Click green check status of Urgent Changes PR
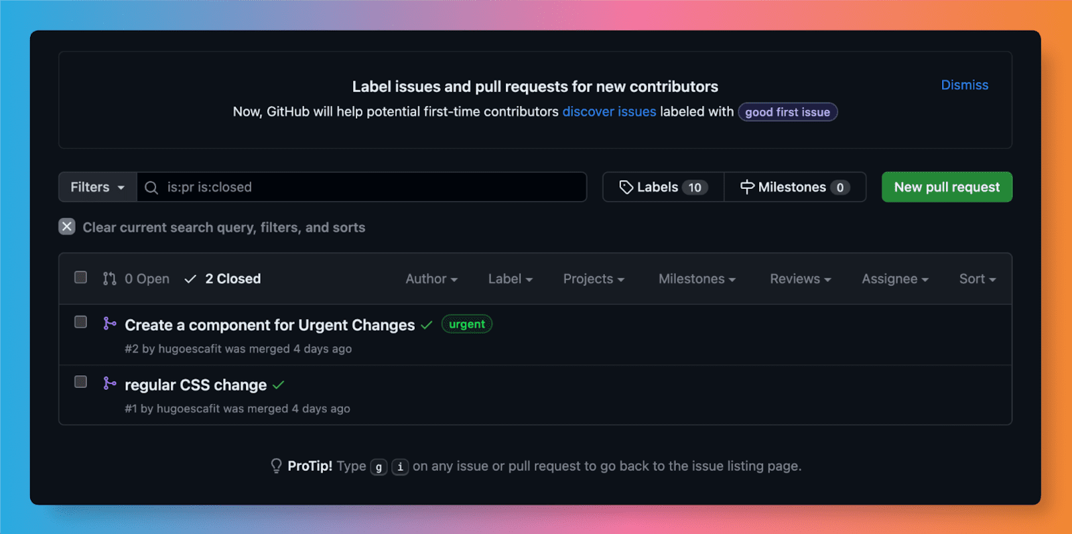Viewport: 1072px width, 534px height. pos(427,325)
